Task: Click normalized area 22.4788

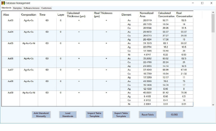Action: [147, 62]
